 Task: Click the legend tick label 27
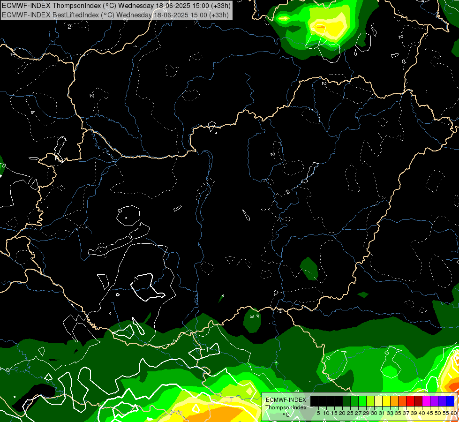(358, 413)
